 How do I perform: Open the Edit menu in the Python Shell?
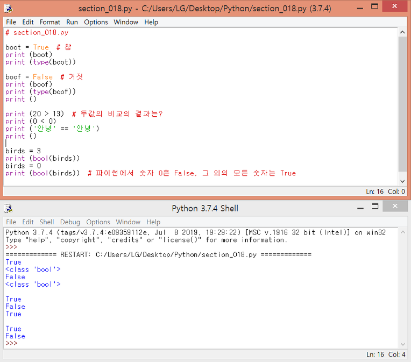[28, 222]
